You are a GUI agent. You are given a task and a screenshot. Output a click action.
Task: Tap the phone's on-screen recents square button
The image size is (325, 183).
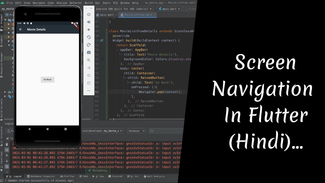(x=66, y=129)
